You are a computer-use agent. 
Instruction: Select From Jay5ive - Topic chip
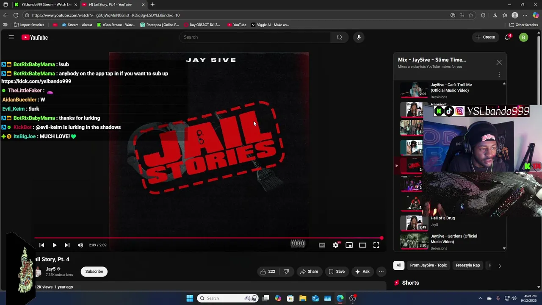tap(428, 266)
